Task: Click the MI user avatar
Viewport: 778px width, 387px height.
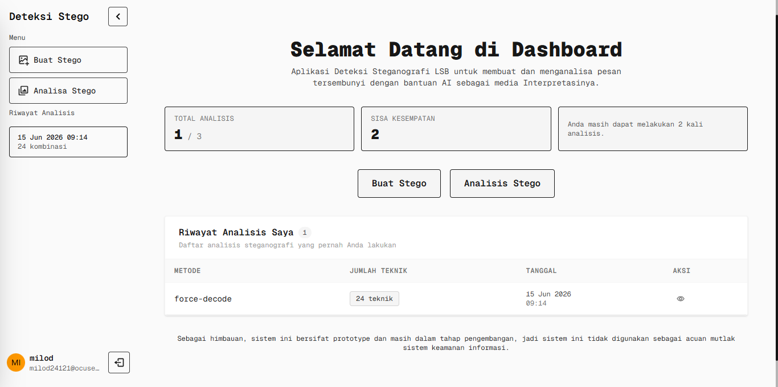Action: point(16,362)
